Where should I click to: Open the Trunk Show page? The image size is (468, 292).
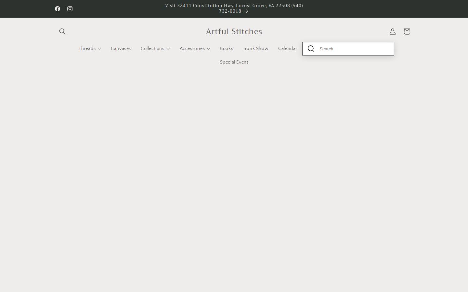(255, 49)
